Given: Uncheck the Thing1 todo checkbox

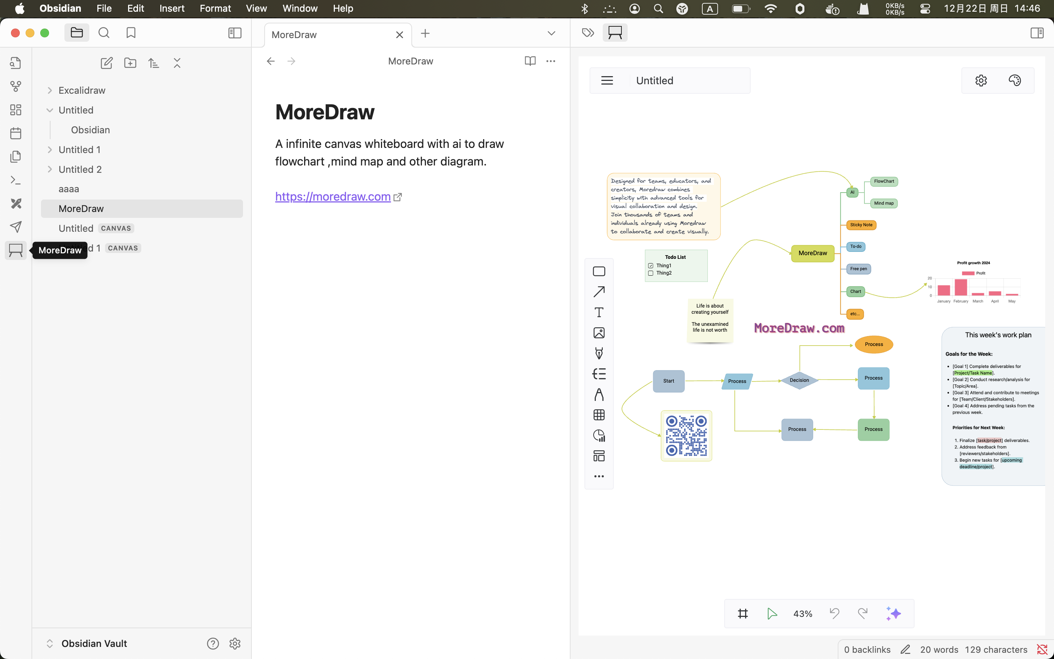Looking at the screenshot, I should 651,266.
